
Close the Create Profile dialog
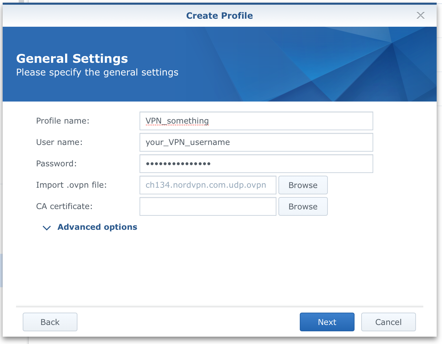tap(421, 15)
